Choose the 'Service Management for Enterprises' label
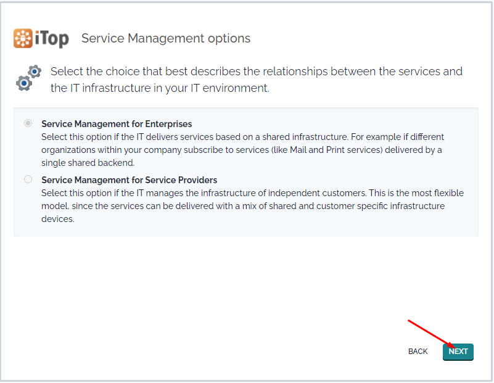Screen dimensions: 494x383 coord(117,124)
